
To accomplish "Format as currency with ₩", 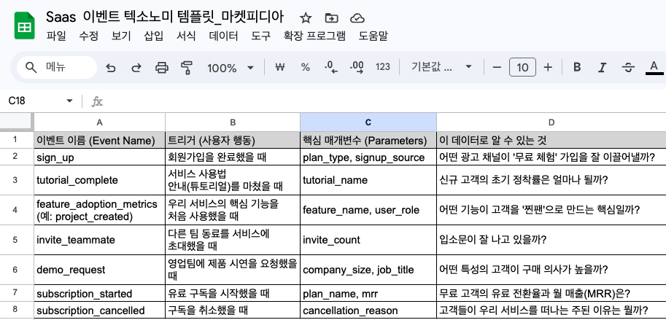I will 279,67.
